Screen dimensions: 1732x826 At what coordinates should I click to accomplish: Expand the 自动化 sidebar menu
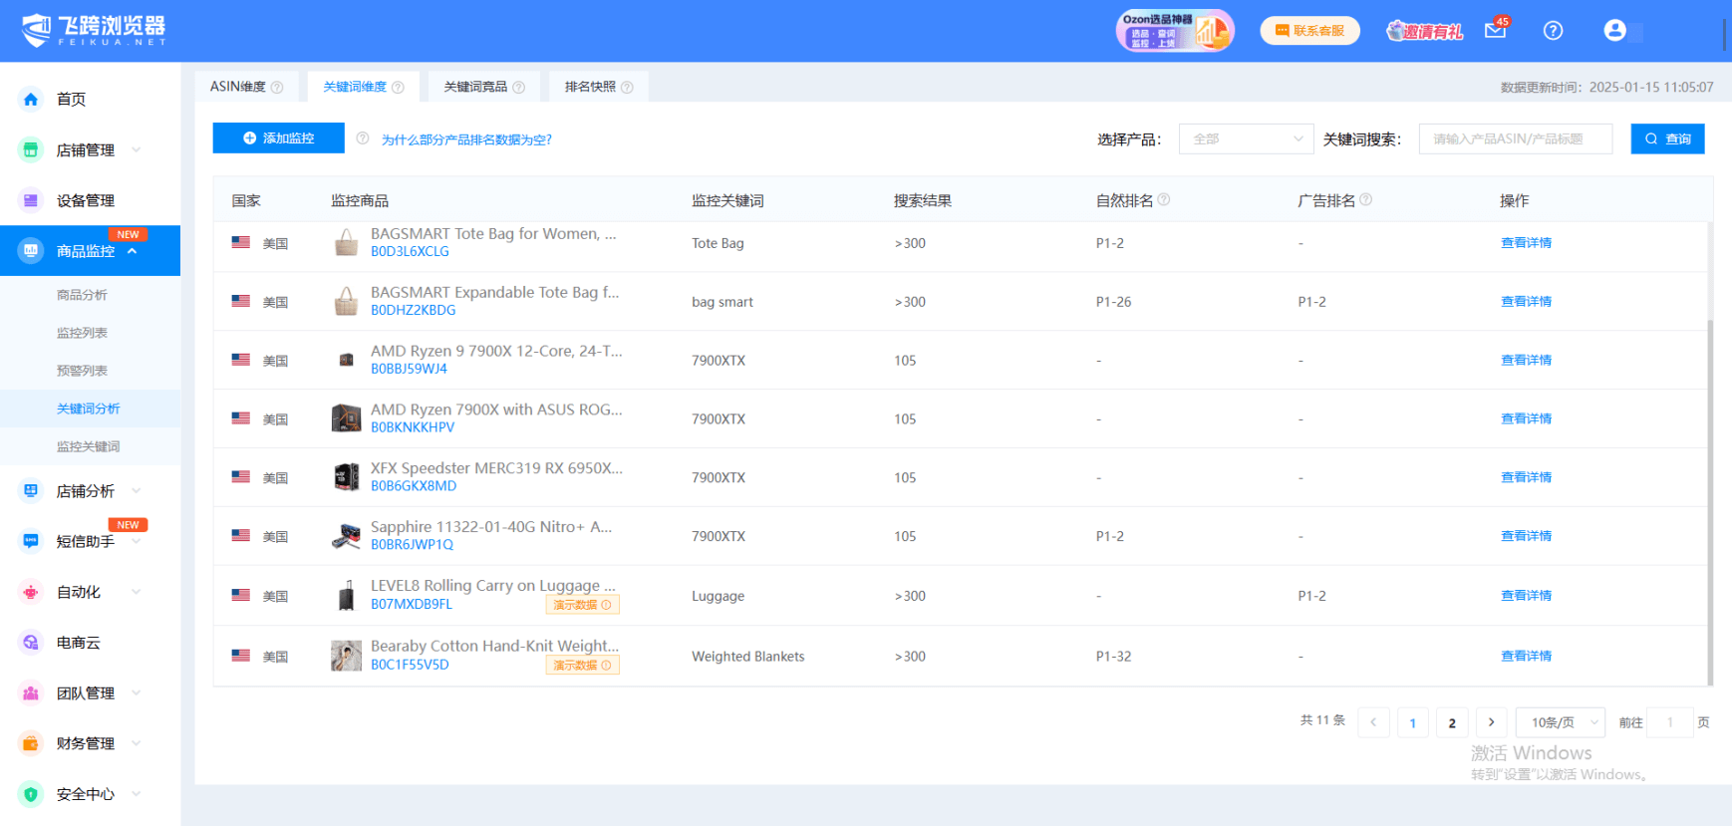point(137,592)
